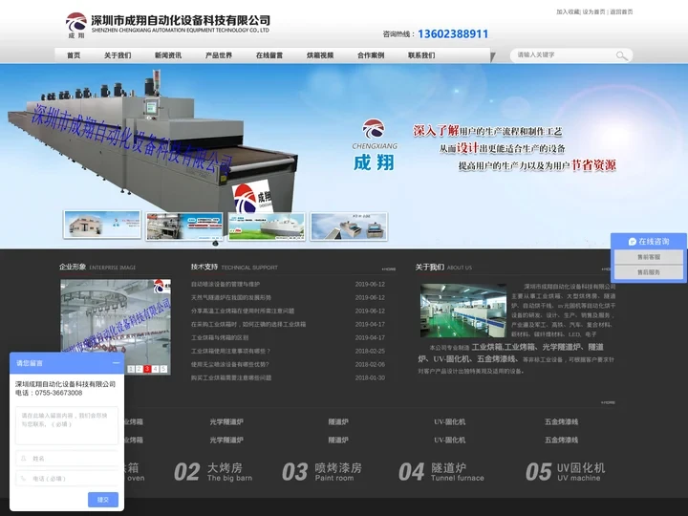Image resolution: width=688 pixels, height=516 pixels.
Task: Select the first banner thumbnail with factory building
Action: [102, 225]
